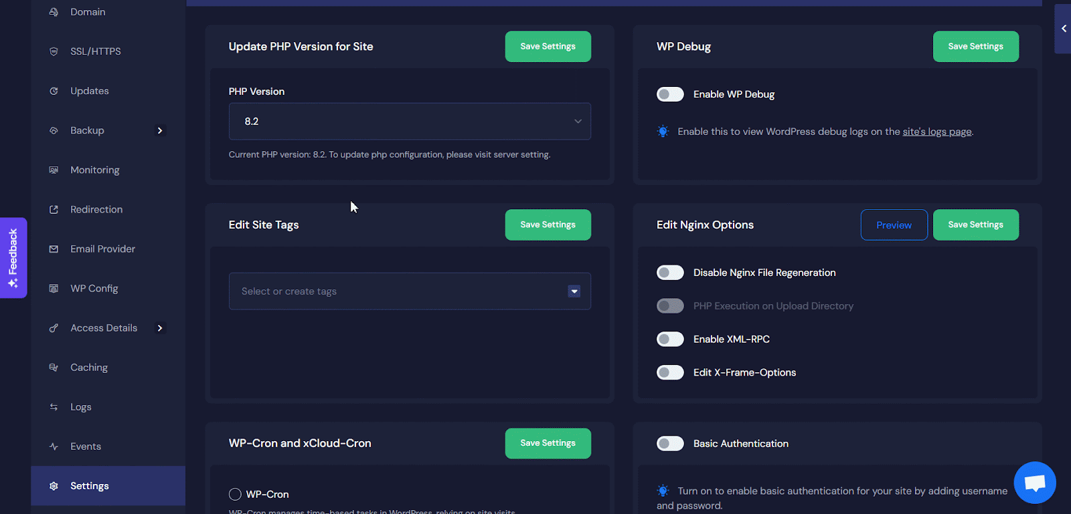Click the Monitoring icon in sidebar

pyautogui.click(x=54, y=170)
